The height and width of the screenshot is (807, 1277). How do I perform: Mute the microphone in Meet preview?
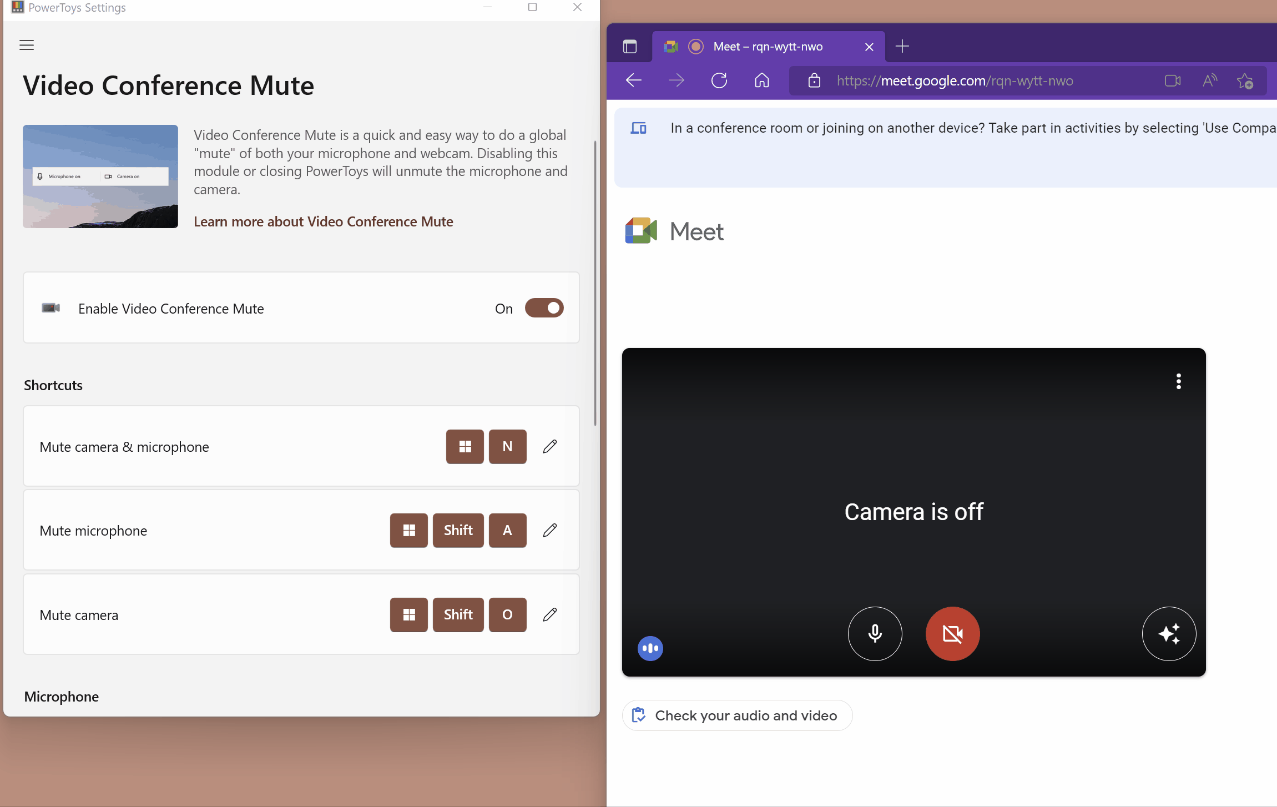875,634
